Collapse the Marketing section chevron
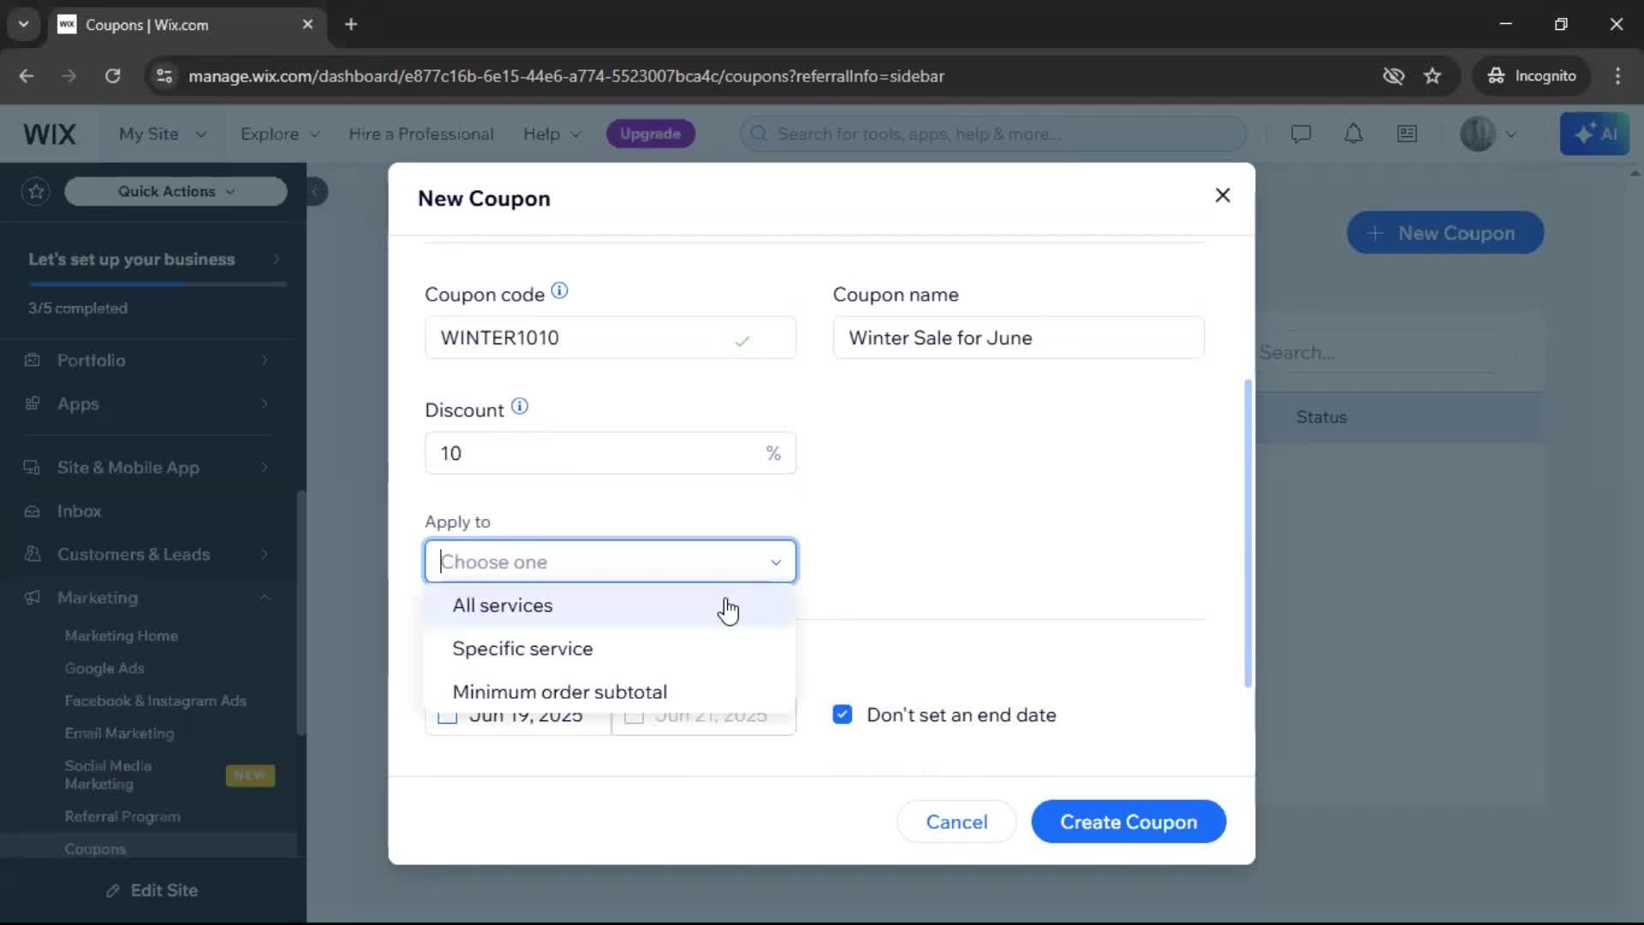Screen dimensions: 1644x925 tap(265, 598)
